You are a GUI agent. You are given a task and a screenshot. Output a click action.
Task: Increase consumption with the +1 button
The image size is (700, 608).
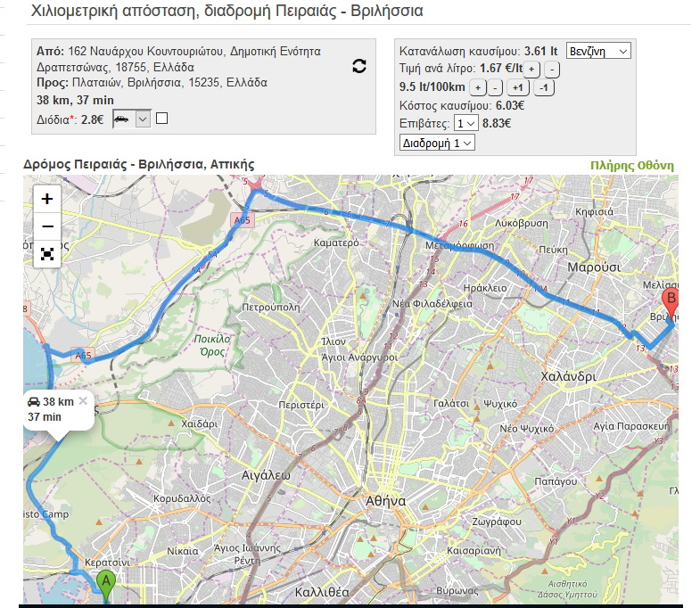(x=517, y=87)
